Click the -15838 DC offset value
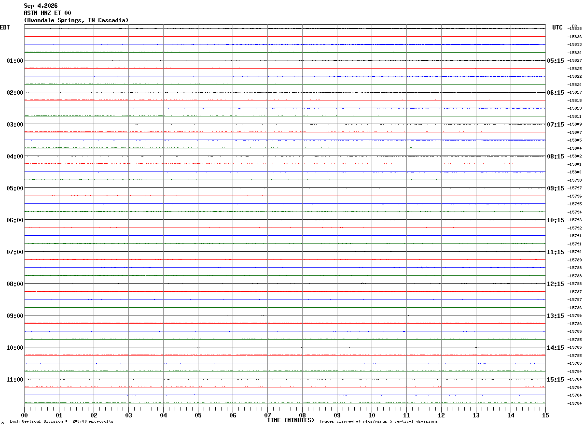Screen dimensions: 584x428 (x=574, y=29)
